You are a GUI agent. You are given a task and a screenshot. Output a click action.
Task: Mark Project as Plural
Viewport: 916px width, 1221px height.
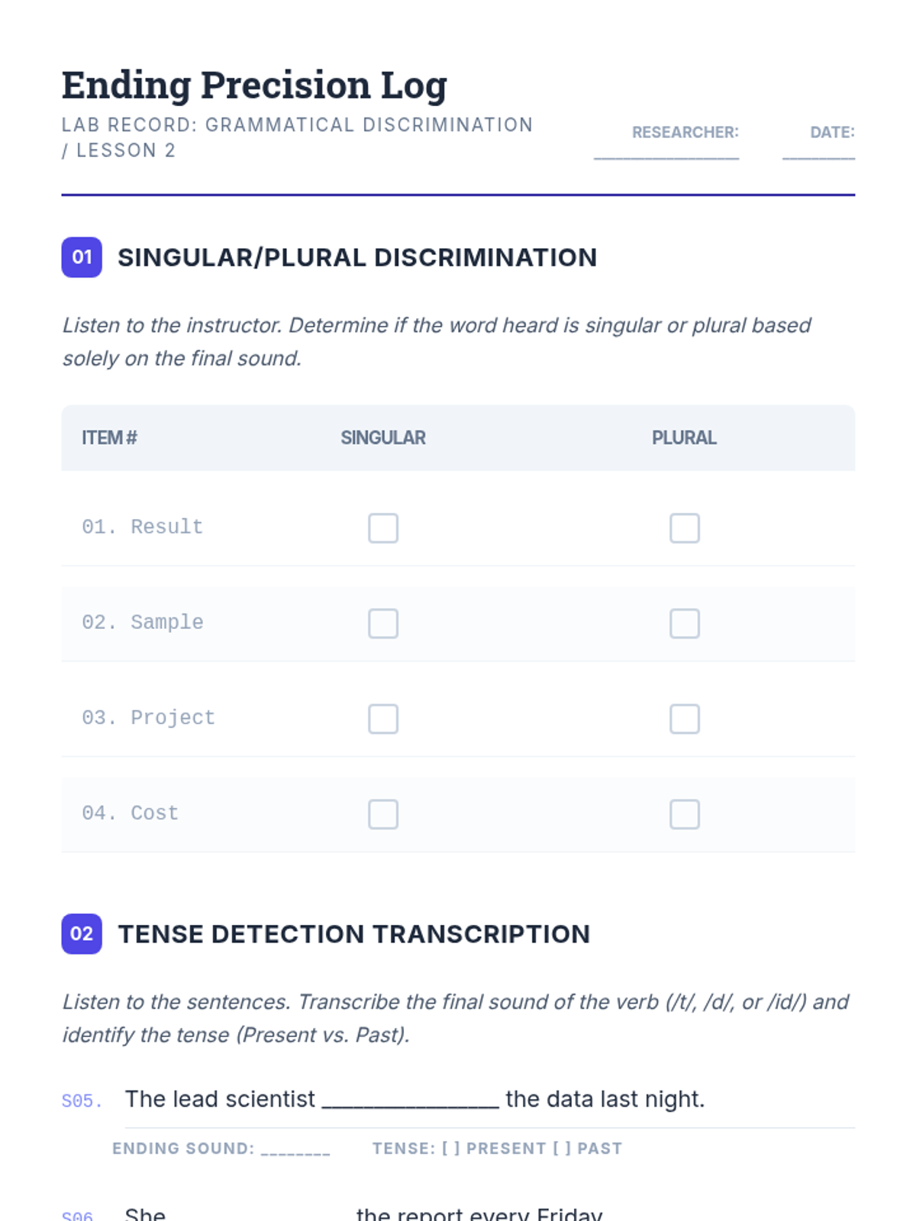(685, 719)
